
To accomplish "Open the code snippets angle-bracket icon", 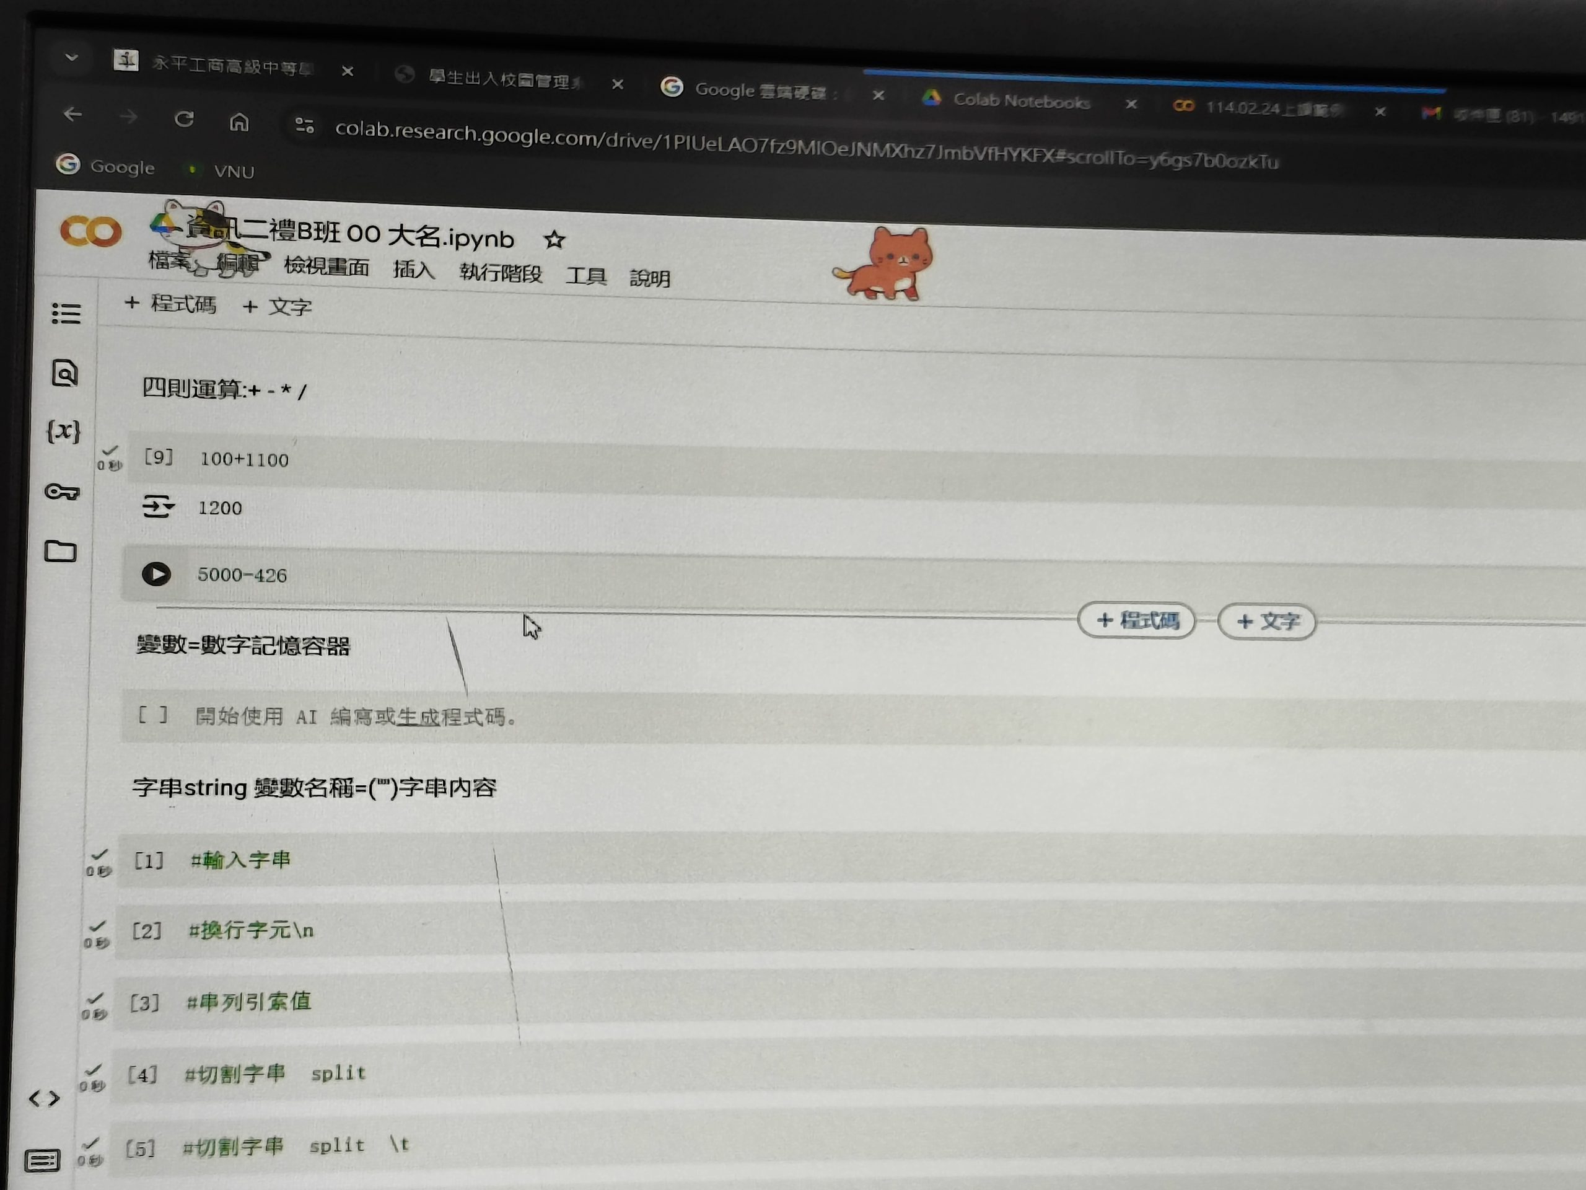I will [x=45, y=1098].
